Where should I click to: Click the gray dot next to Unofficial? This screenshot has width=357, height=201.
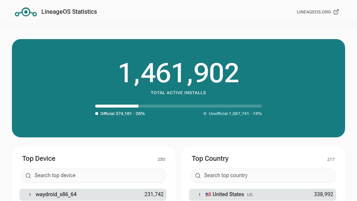[205, 114]
